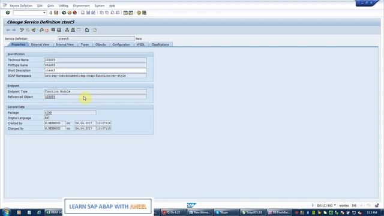Switch to the Configuration tab
The width and height of the screenshot is (384, 216).
tap(121, 44)
